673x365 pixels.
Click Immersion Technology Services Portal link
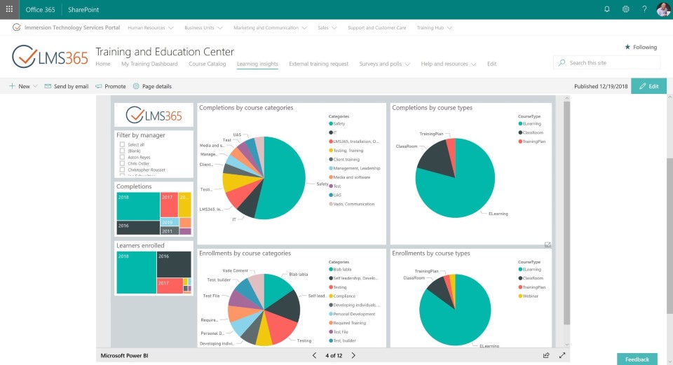(72, 27)
